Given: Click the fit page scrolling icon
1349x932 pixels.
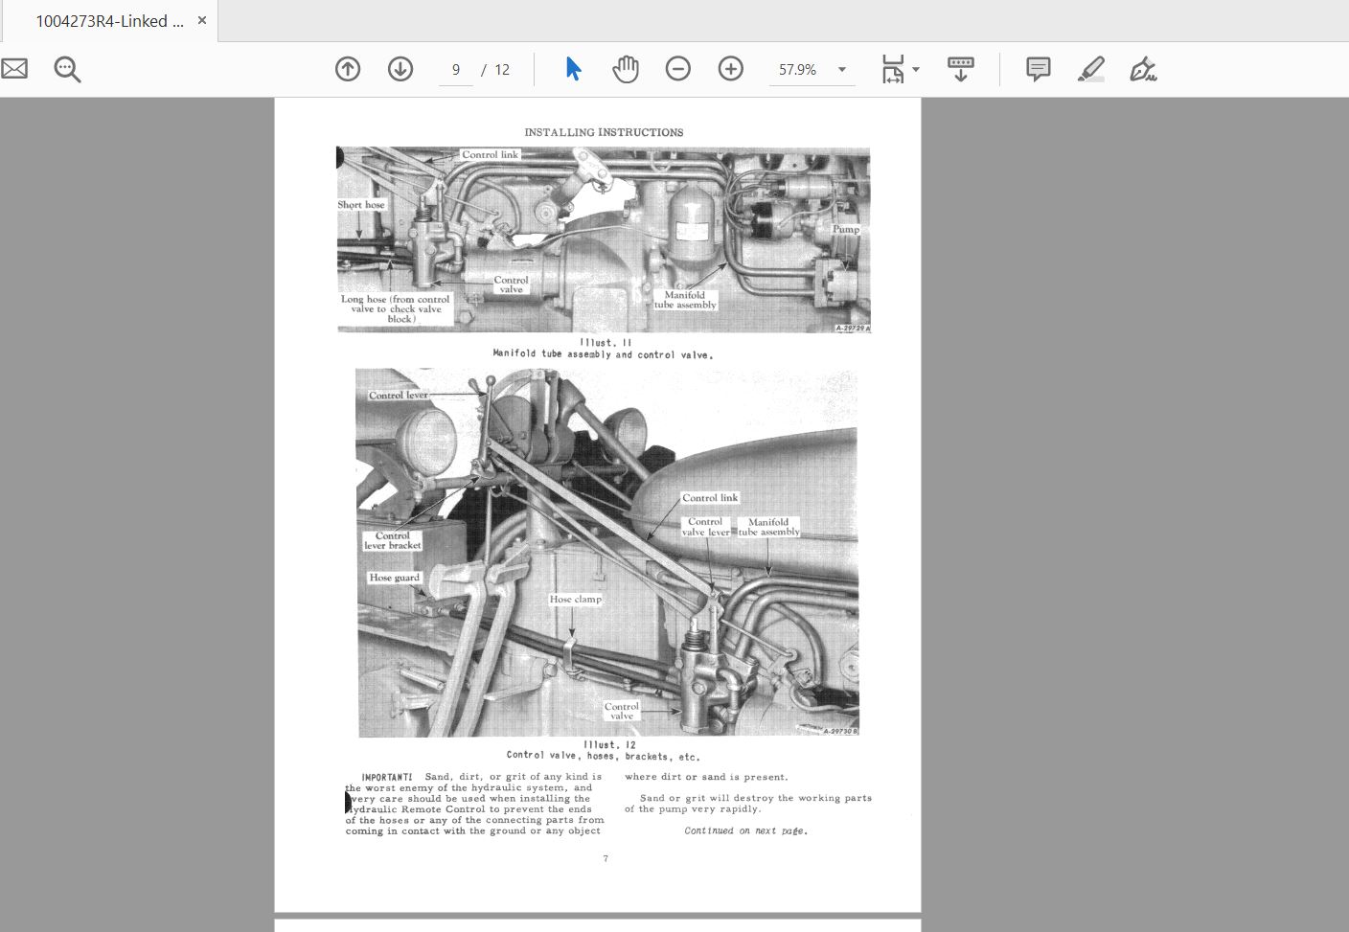Looking at the screenshot, I should point(893,69).
